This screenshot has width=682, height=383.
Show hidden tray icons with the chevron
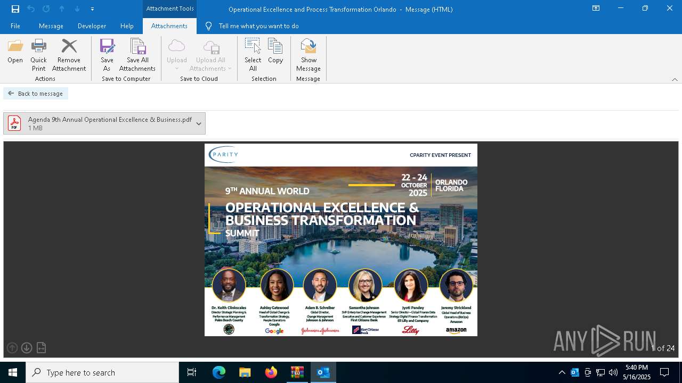(562, 372)
